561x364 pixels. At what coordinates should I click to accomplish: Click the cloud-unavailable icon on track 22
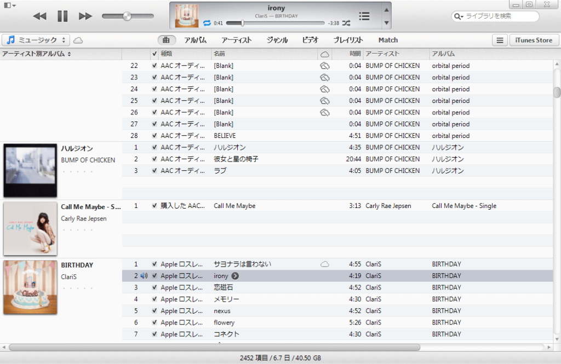click(324, 66)
